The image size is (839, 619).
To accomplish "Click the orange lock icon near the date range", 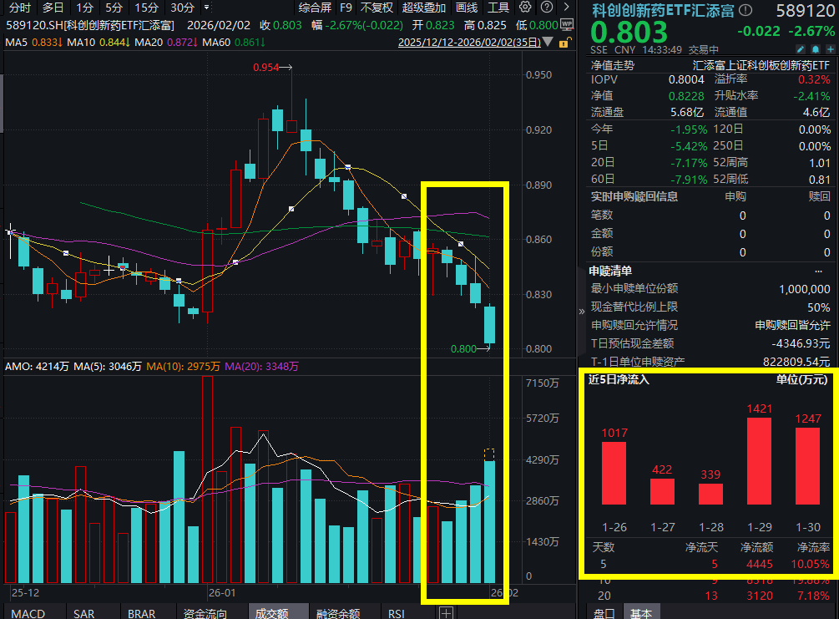I will coord(564,42).
